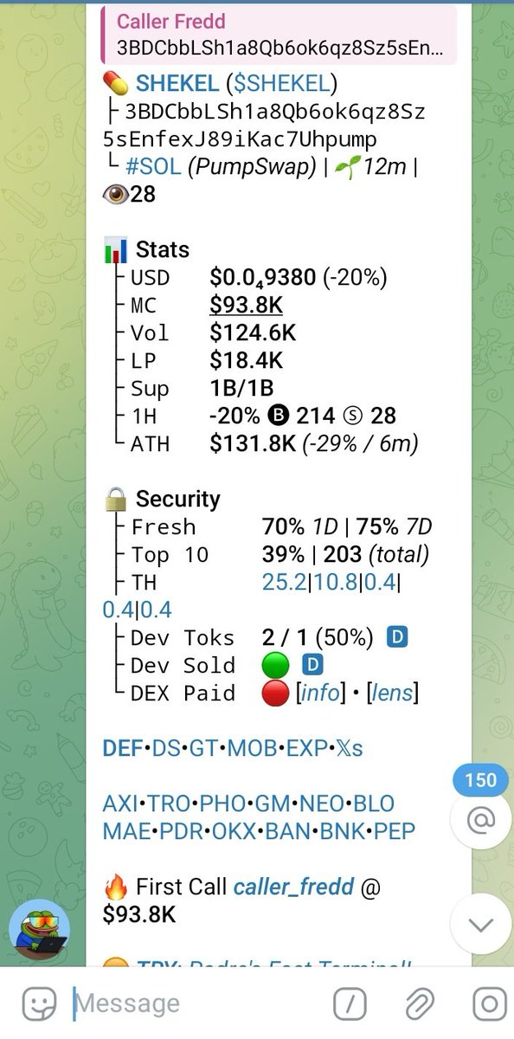Open the lens link
This screenshot has height=1039, width=514.
click(x=392, y=693)
